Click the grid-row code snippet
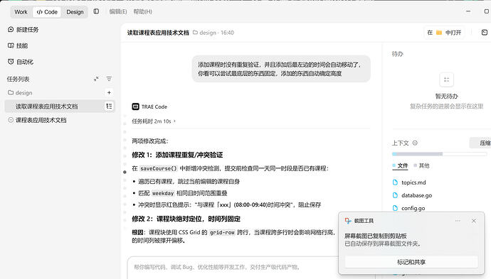The image size is (491, 279). tap(222, 232)
